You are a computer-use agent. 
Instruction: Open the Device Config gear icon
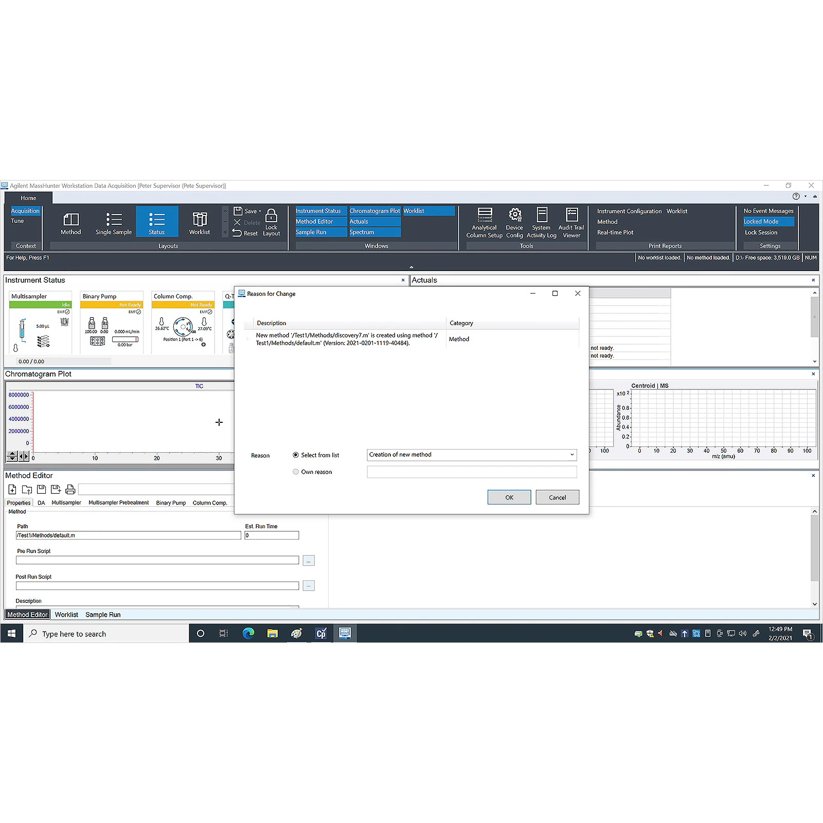[x=514, y=214]
